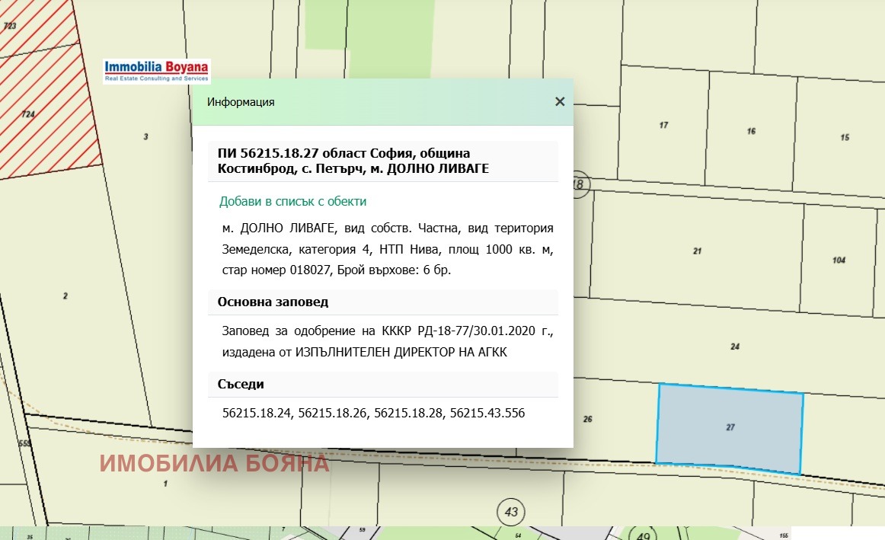
Task: Pick parcel 21 on the map
Action: [696, 251]
